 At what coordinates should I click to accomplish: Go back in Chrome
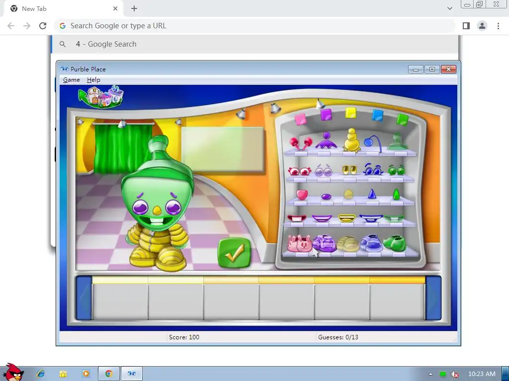11,26
